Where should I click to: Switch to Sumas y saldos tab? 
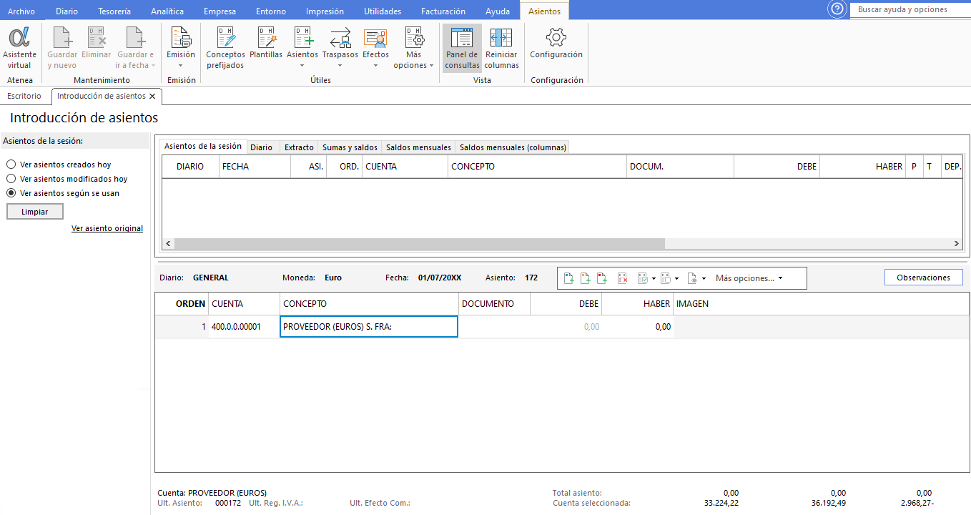coord(350,147)
